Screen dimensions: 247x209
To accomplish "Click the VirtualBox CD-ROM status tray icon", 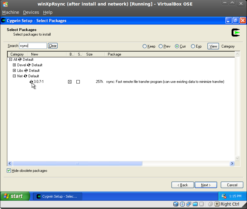I will [x=182, y=204].
